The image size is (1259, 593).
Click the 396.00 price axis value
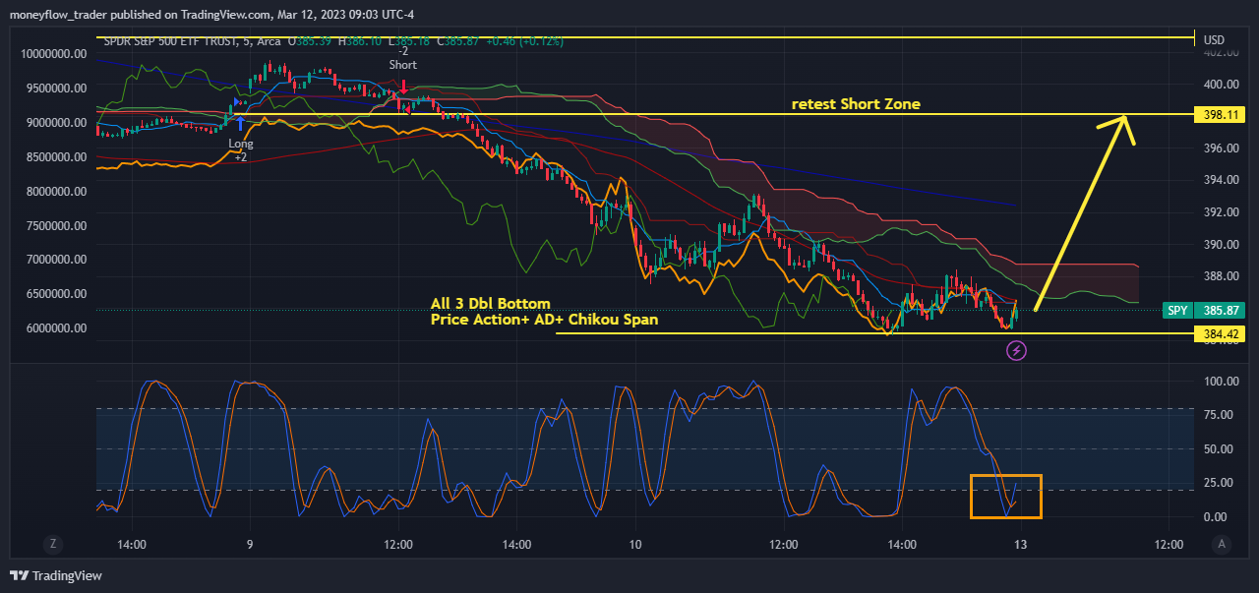pyautogui.click(x=1221, y=148)
